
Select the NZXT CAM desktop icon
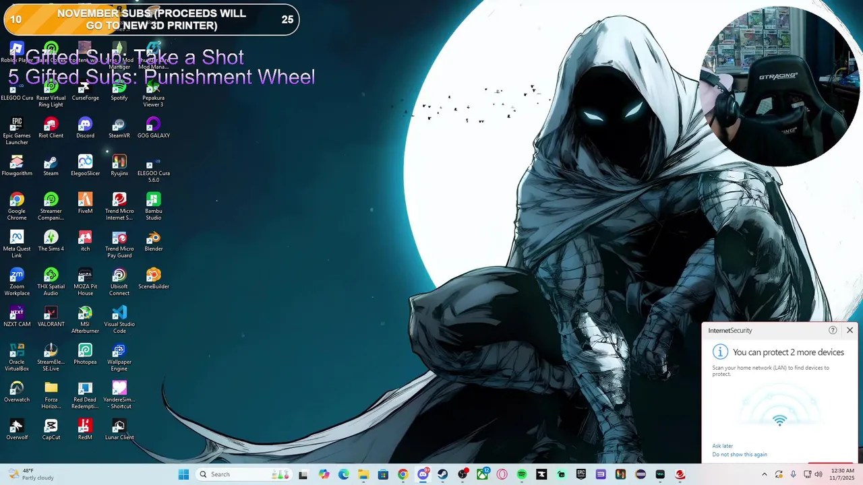point(17,317)
